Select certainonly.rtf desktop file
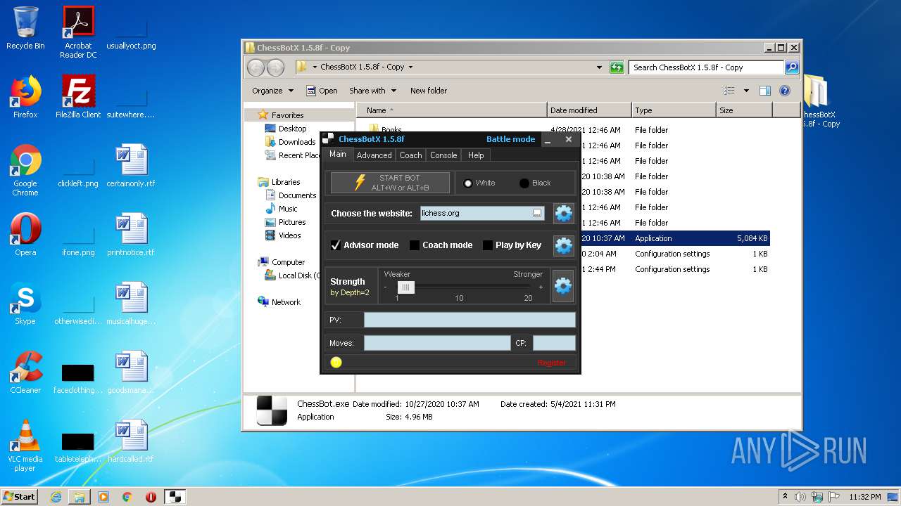Viewport: 901px width, 506px height. (x=131, y=166)
